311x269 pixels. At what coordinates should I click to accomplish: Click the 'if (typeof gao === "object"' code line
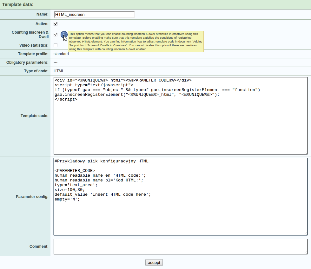(157, 90)
